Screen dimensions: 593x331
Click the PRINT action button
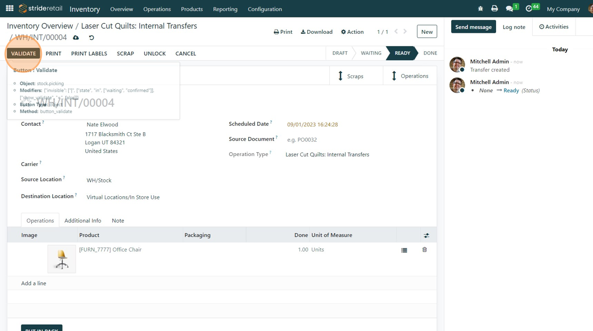53,53
